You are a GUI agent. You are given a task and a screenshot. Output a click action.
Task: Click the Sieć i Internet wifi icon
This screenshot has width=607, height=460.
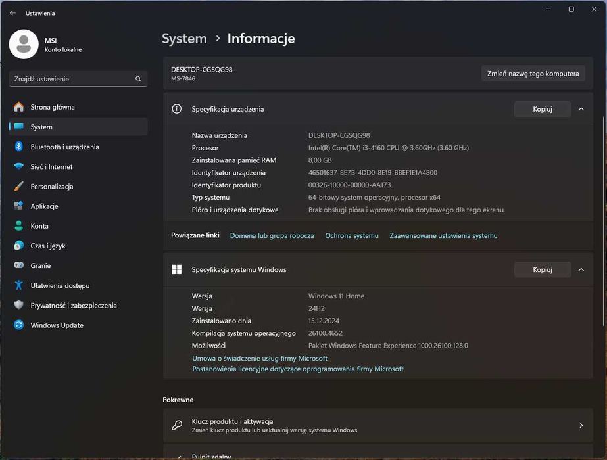click(18, 166)
